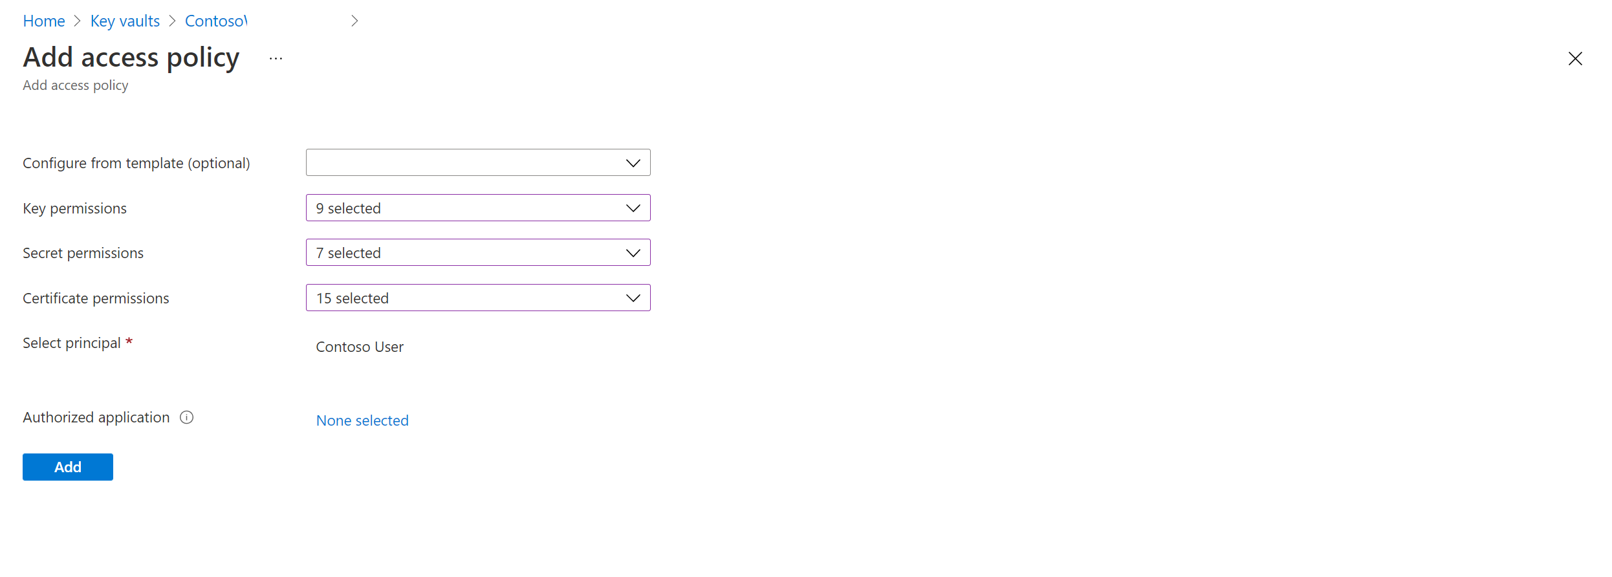Expand the Certificate permissions dropdown

(477, 298)
